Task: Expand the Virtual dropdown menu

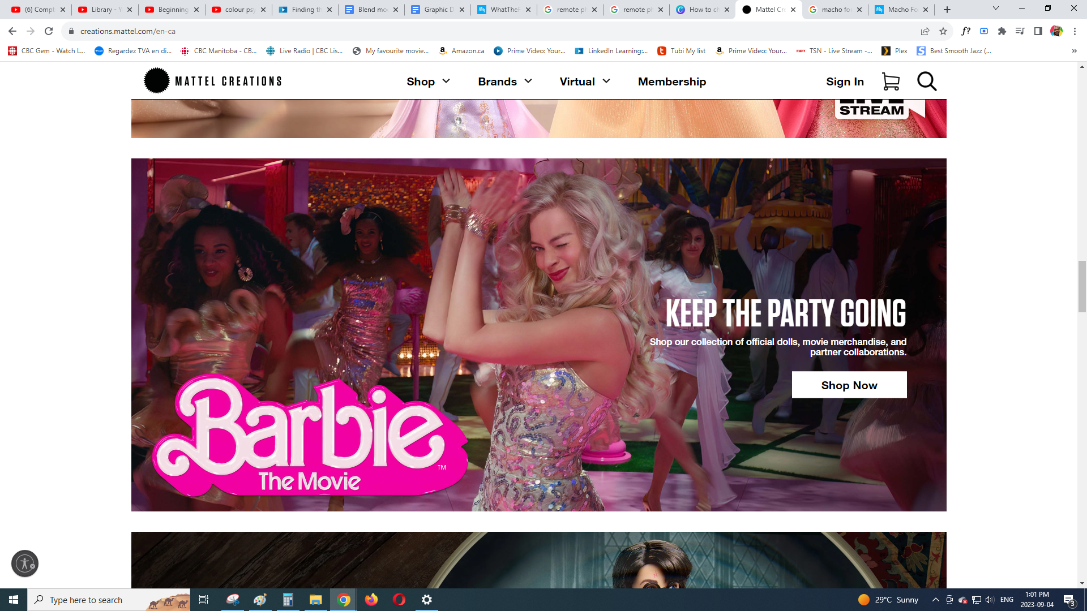Action: (585, 81)
